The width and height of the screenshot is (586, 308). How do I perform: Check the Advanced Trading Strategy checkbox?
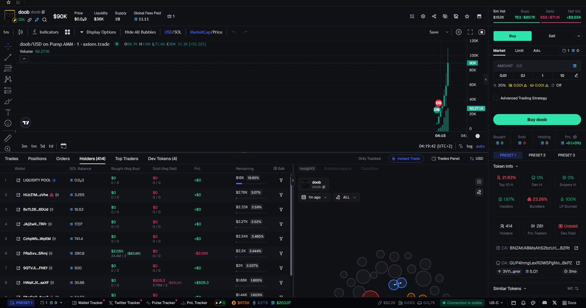[x=496, y=98]
